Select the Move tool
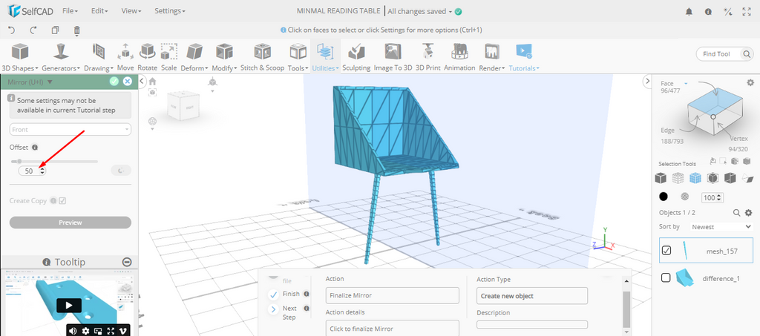 [125, 56]
